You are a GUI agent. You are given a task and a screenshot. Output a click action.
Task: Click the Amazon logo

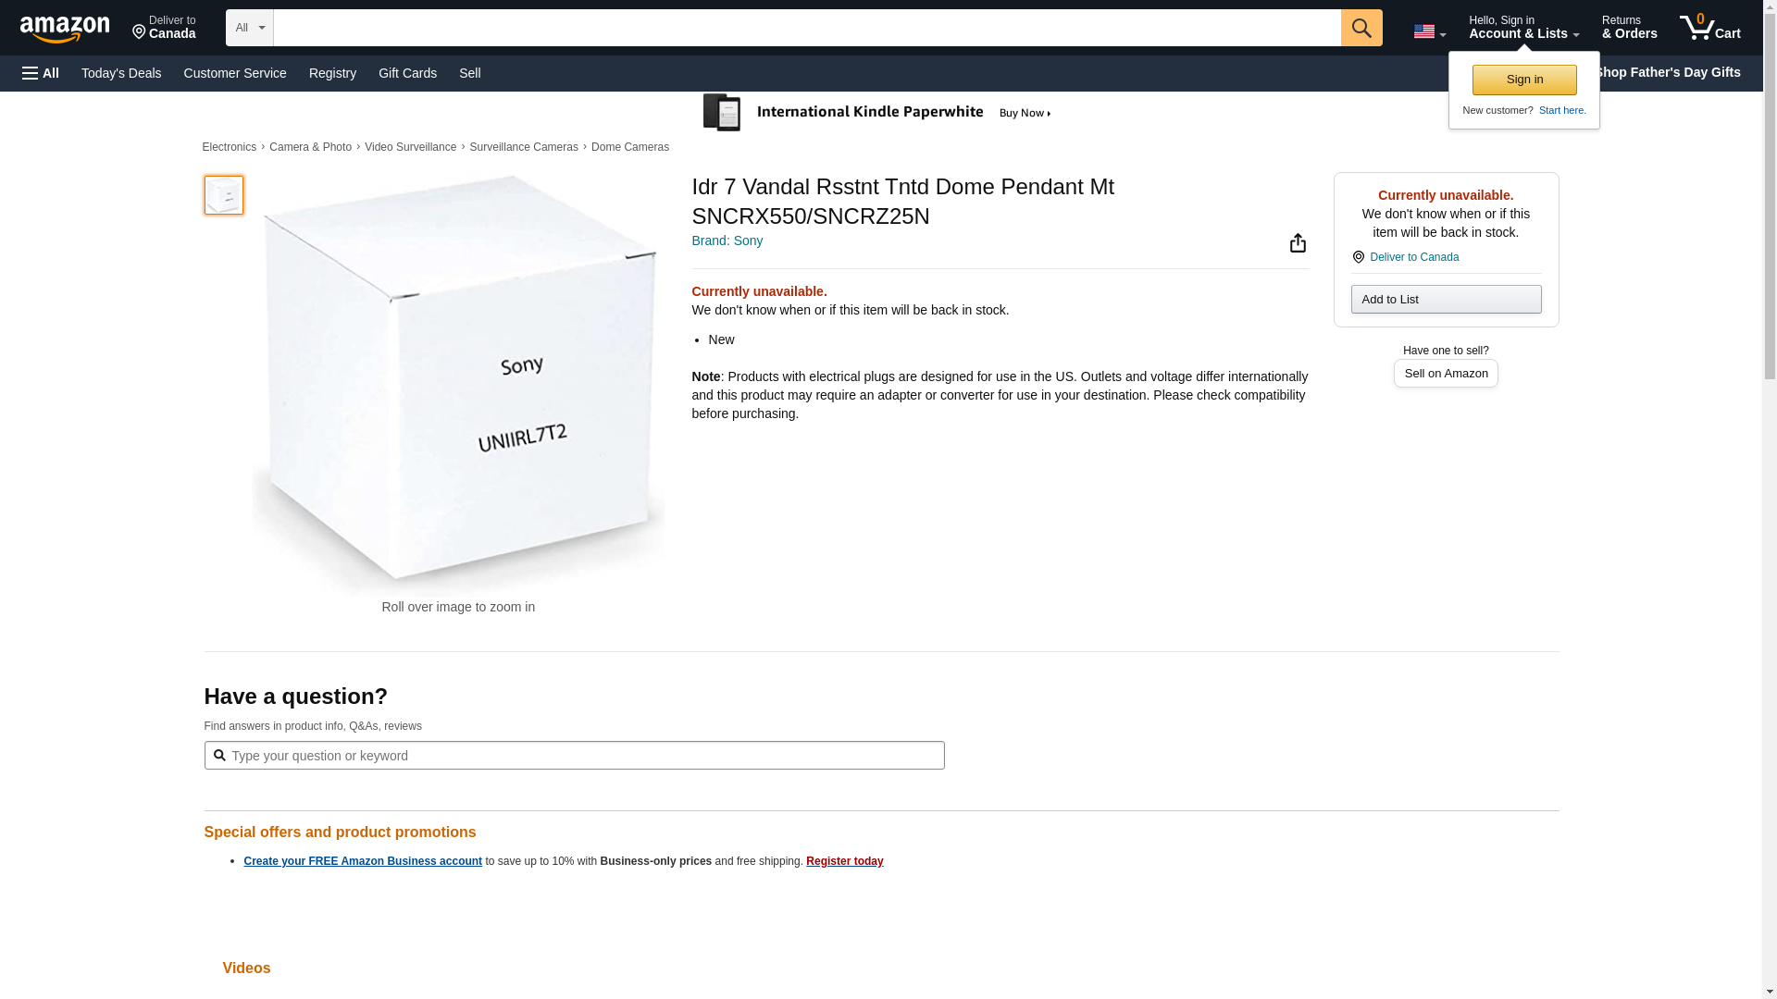click(x=65, y=29)
